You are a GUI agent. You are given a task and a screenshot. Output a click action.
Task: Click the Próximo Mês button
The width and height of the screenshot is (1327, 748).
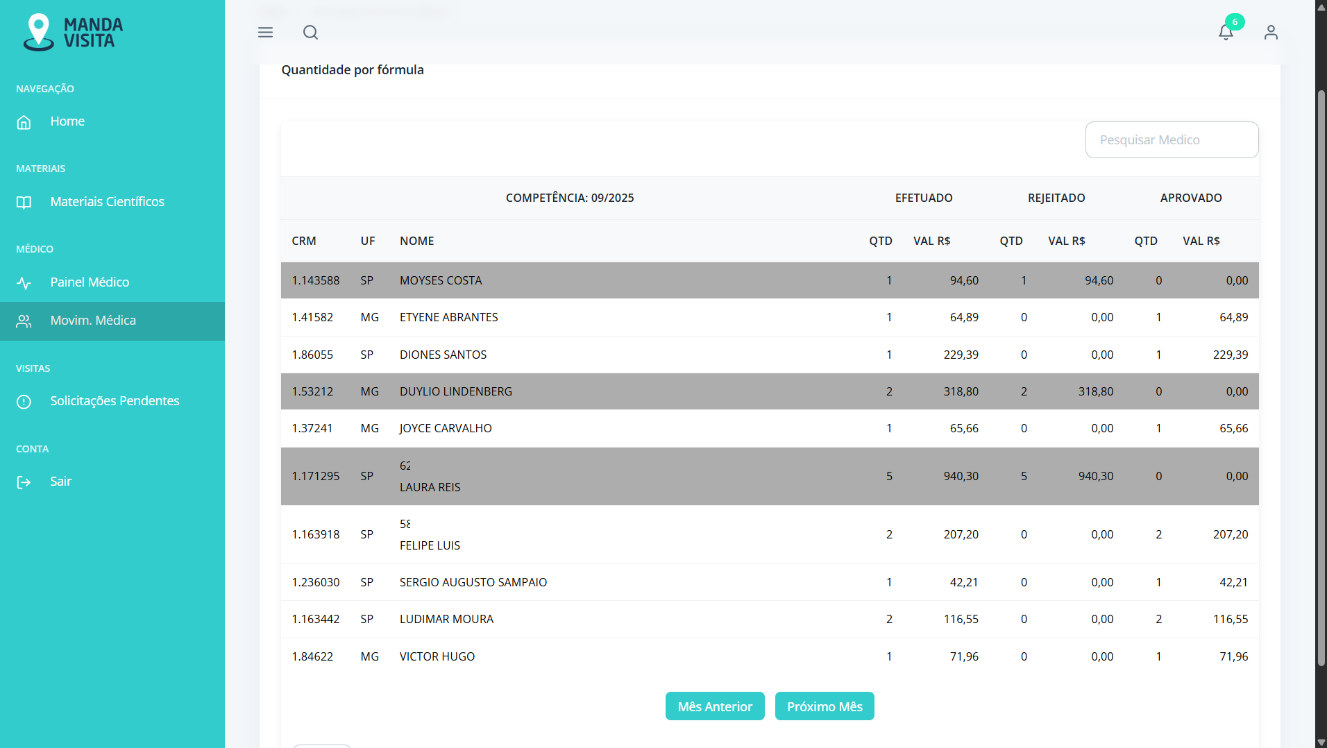click(x=824, y=706)
